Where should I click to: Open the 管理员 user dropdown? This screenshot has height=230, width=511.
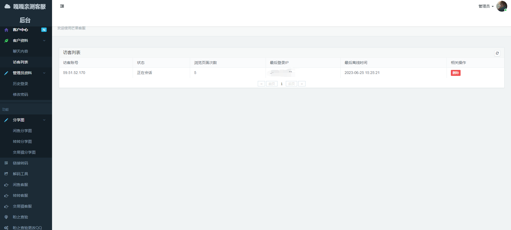[486, 6]
